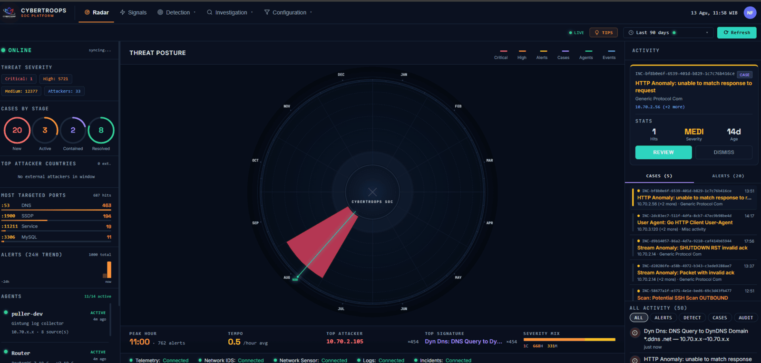This screenshot has width=761, height=363.
Task: Toggle the High legend series
Action: 522,55
